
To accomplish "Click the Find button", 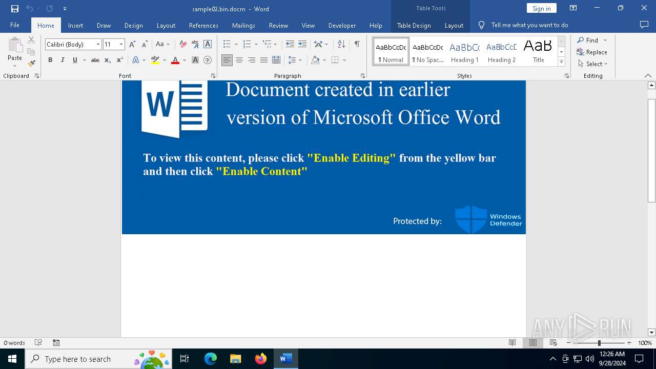I will (588, 40).
